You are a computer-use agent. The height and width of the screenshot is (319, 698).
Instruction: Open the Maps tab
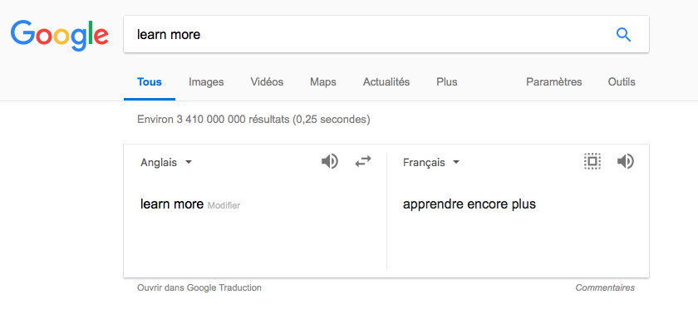[x=323, y=82]
